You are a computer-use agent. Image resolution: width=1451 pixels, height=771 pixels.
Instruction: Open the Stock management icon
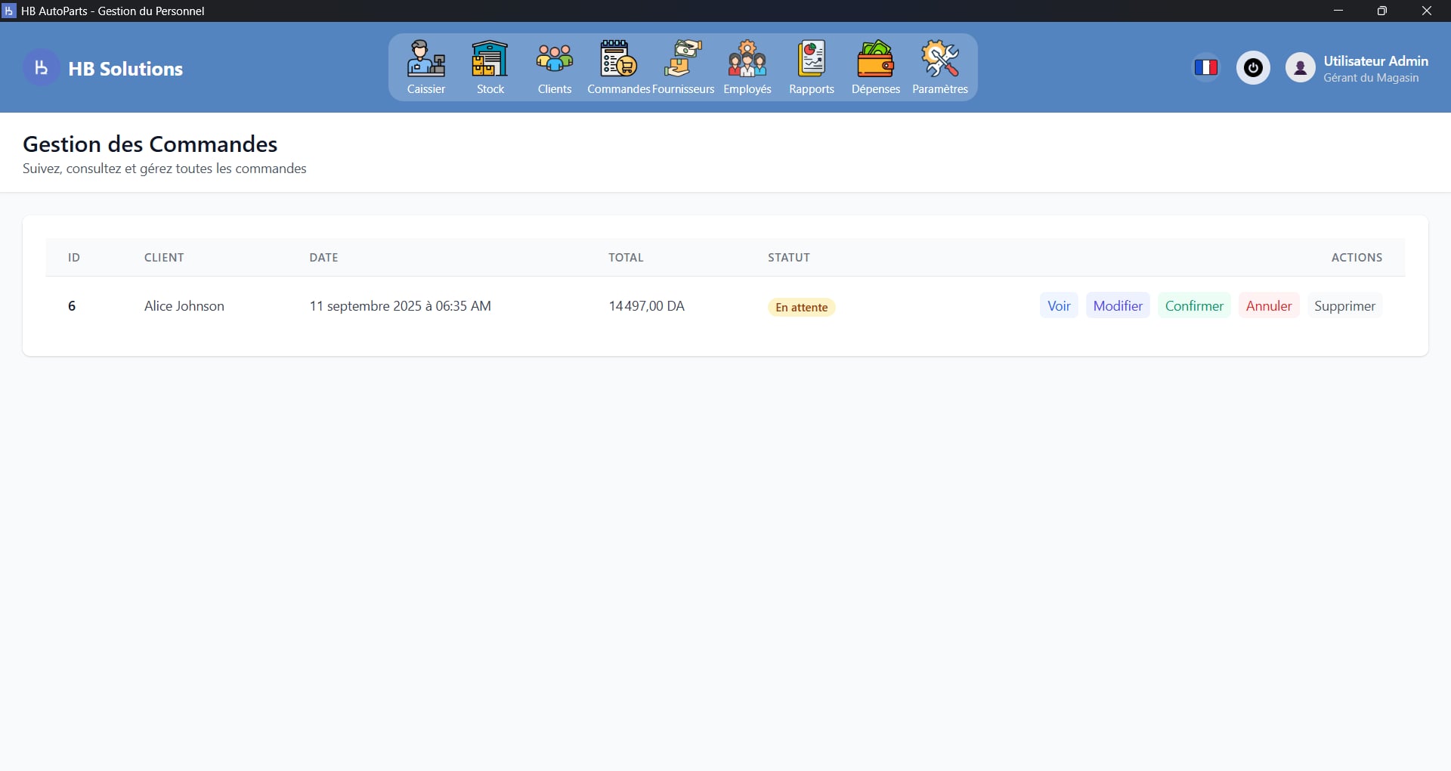point(489,67)
